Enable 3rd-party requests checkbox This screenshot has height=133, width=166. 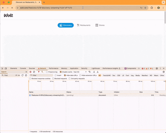tap(69, 79)
